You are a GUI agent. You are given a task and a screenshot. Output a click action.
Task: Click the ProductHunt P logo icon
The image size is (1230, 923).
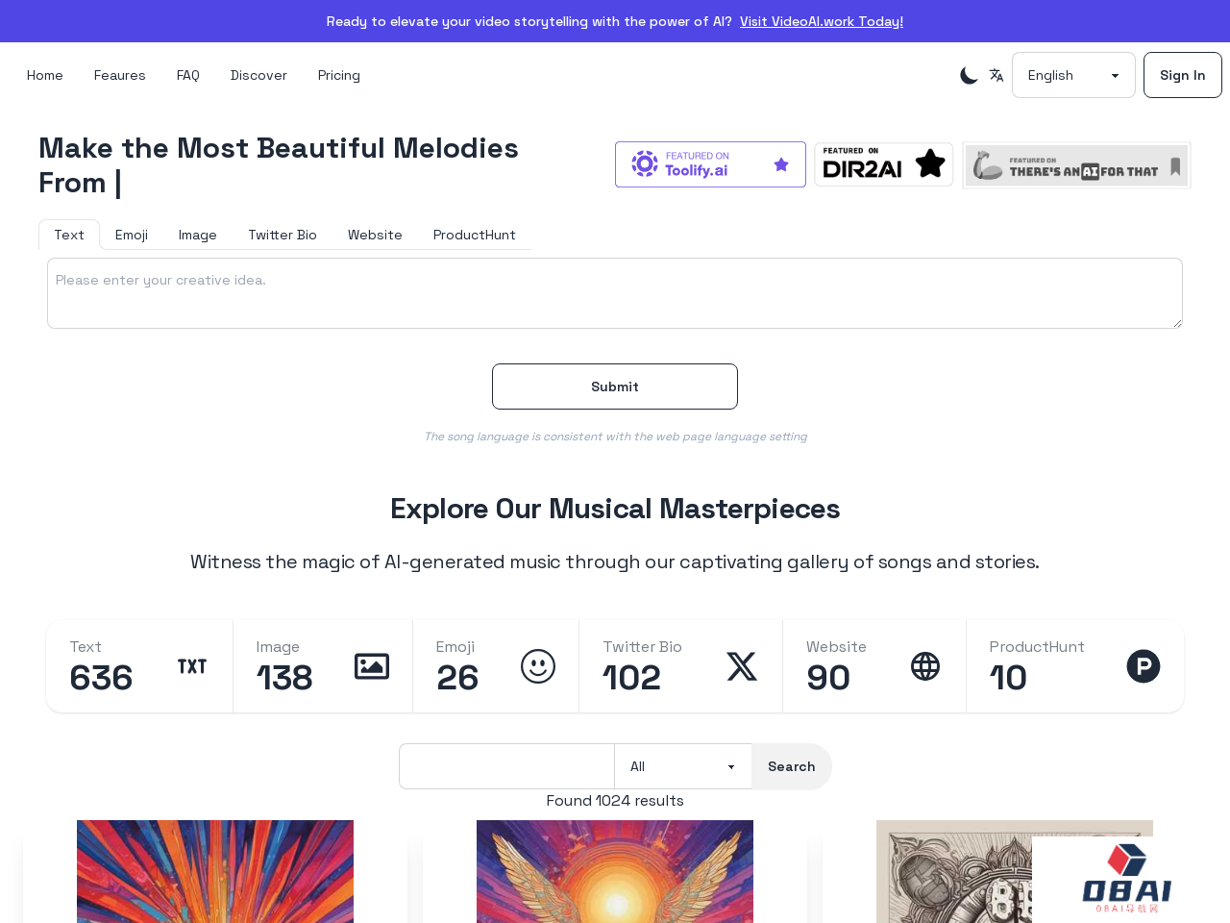pos(1144,666)
